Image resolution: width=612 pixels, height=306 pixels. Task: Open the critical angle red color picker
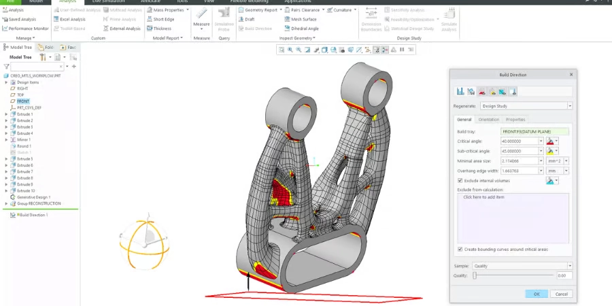[x=552, y=141]
